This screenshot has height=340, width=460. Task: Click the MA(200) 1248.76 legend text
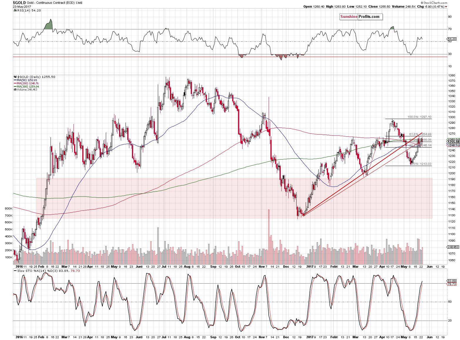tap(28, 83)
